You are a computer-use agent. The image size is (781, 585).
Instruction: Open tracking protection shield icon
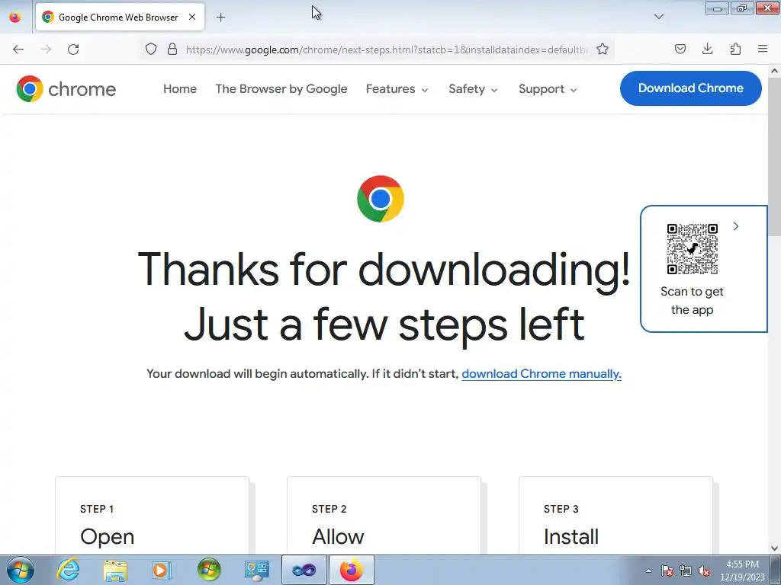pos(151,49)
